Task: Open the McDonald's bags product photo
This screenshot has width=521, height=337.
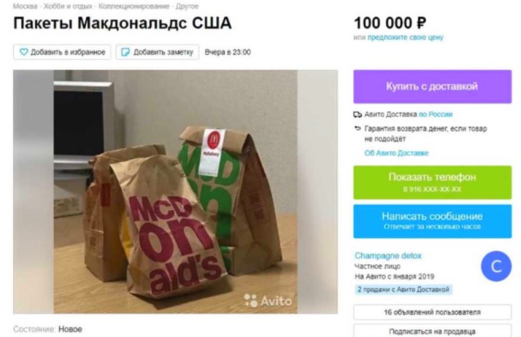Action: pyautogui.click(x=176, y=192)
